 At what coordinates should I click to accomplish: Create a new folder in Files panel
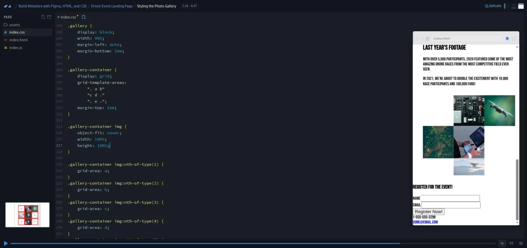pos(49,17)
